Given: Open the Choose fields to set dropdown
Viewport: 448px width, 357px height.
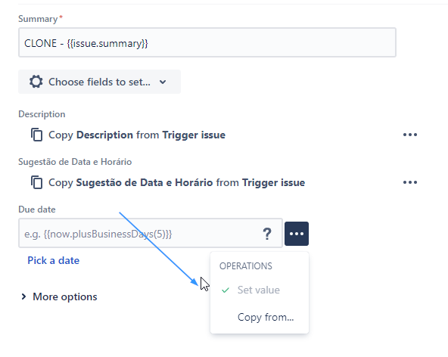Looking at the screenshot, I should click(x=99, y=82).
